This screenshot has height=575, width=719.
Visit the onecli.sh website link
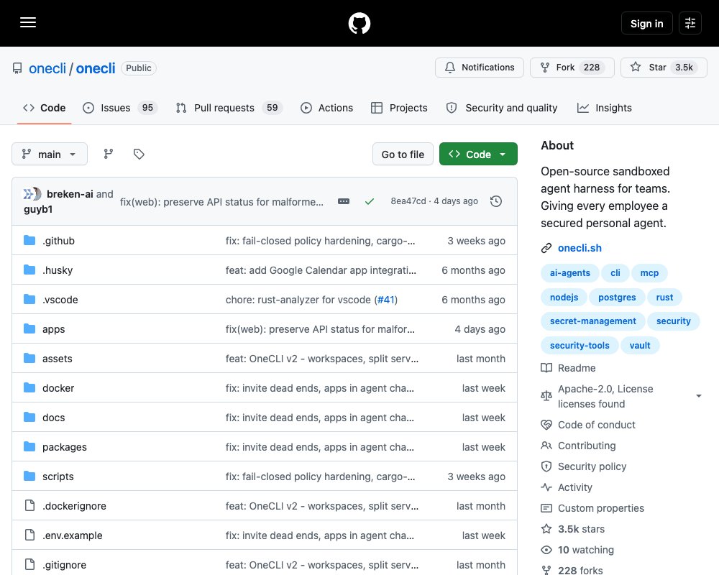pos(580,248)
